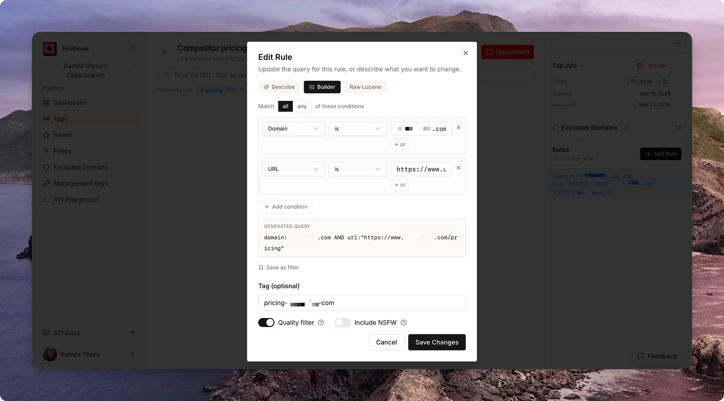Image resolution: width=724 pixels, height=401 pixels.
Task: Collapse the right Tap Info panel
Action: 679,44
